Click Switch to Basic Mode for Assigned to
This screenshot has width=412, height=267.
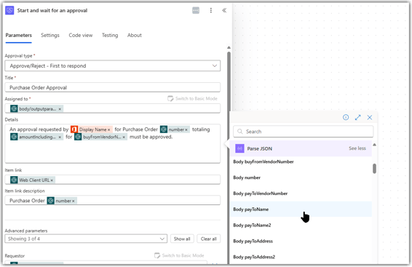pos(192,99)
